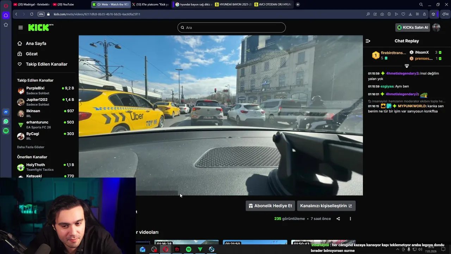This screenshot has height=254, width=451.
Task: Click the browser address bar URL
Action: pyautogui.click(x=97, y=14)
